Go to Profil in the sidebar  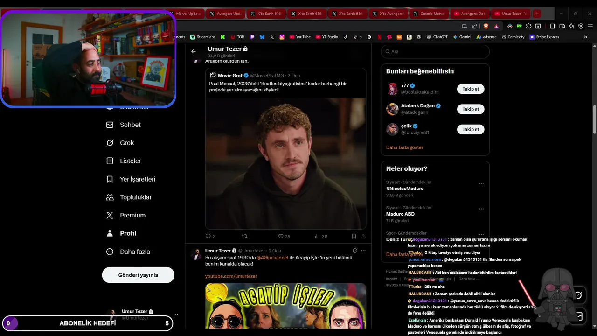coord(121,233)
